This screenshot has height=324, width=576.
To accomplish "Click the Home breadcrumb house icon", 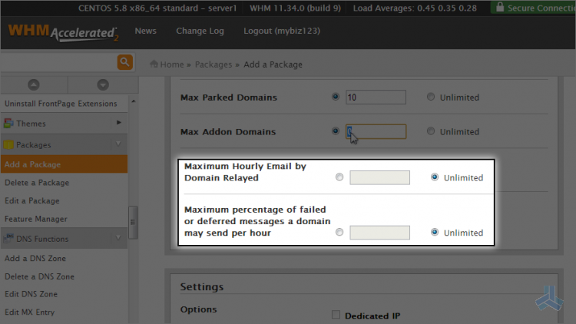I will click(x=154, y=64).
